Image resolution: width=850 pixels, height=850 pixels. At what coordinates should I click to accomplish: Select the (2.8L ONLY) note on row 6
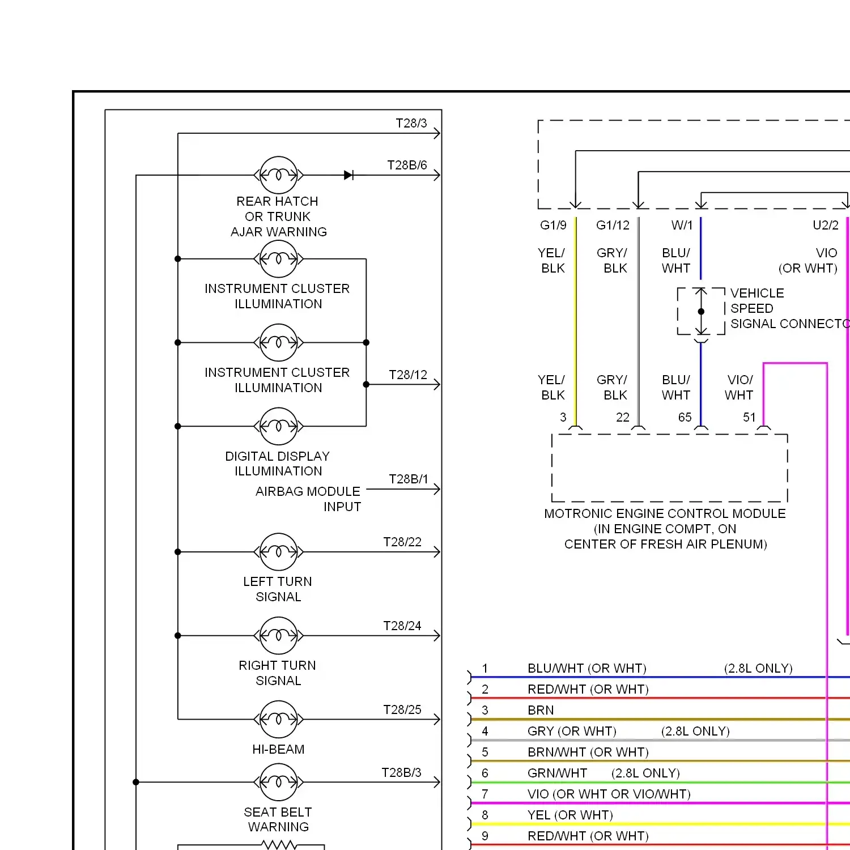click(645, 773)
